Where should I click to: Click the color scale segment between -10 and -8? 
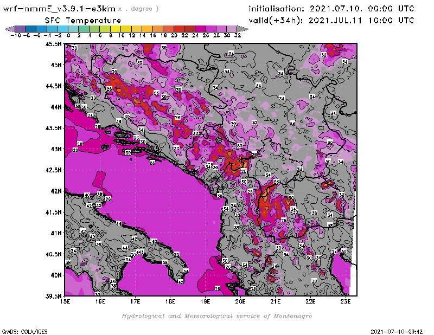[21, 29]
